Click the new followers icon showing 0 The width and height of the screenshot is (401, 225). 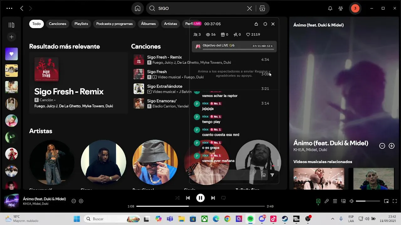click(237, 35)
